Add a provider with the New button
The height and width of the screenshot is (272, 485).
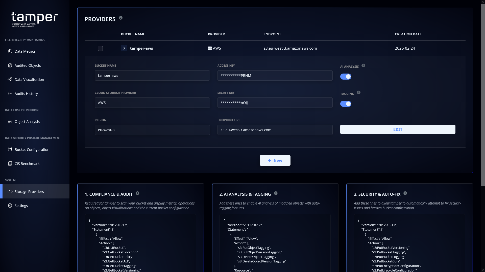point(275,160)
